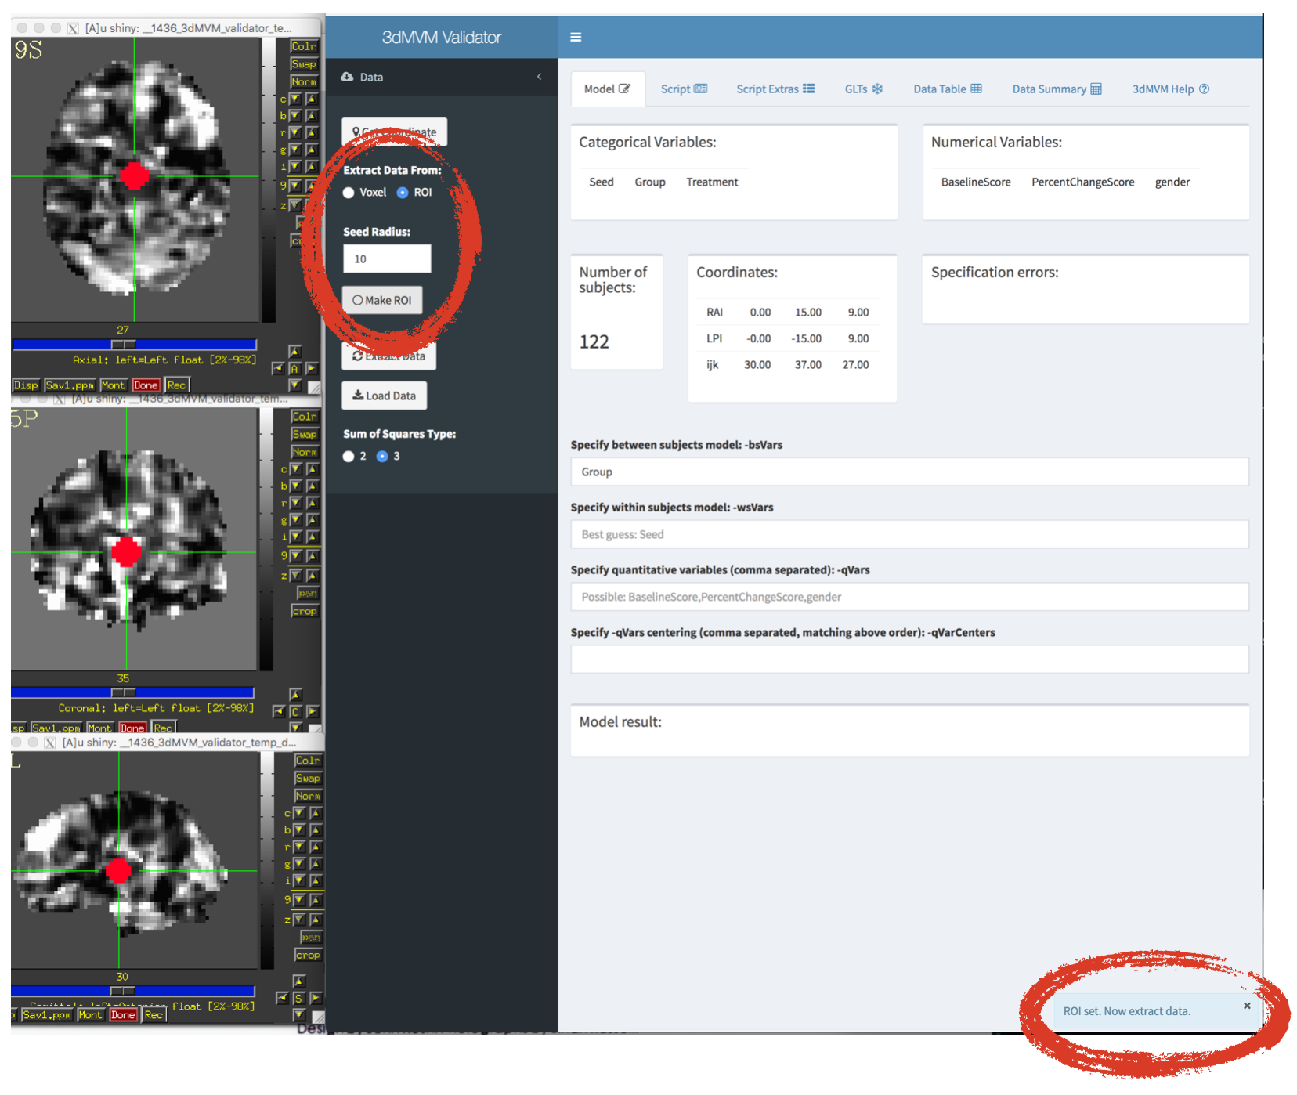The height and width of the screenshot is (1095, 1297).
Task: Click brightness 'b' down arrow in Coronal viewer
Action: point(296,486)
